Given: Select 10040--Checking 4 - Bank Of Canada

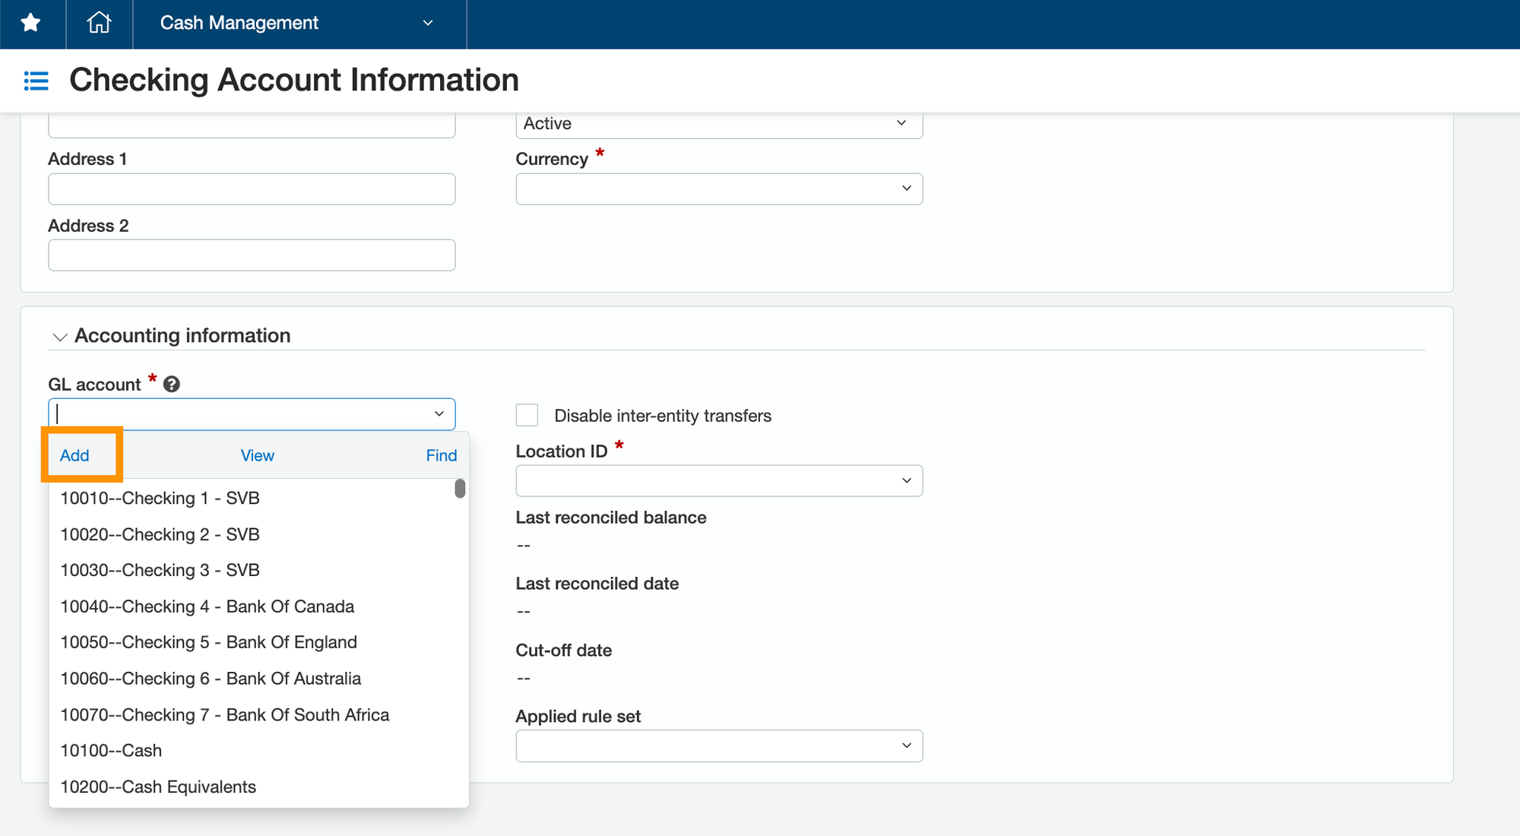Looking at the screenshot, I should [x=252, y=606].
